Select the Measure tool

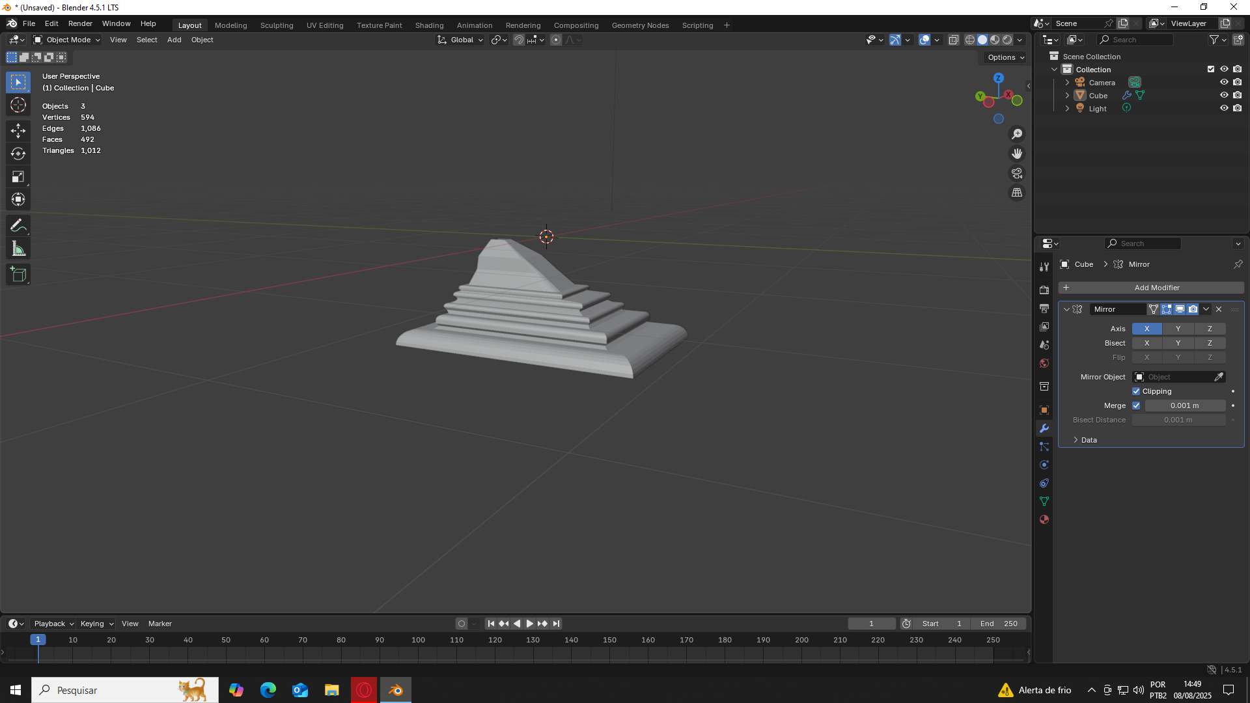click(x=18, y=249)
